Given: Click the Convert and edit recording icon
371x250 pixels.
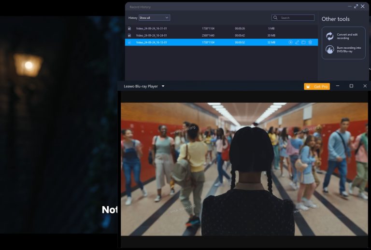Looking at the screenshot, I should click(x=330, y=36).
